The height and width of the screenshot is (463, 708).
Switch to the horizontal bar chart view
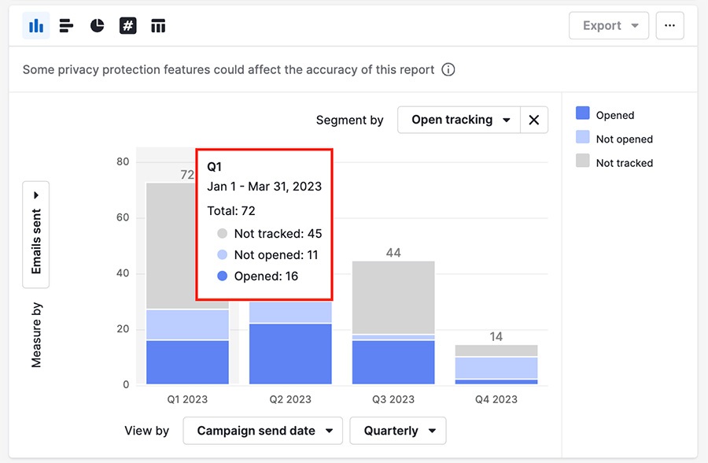(x=66, y=25)
